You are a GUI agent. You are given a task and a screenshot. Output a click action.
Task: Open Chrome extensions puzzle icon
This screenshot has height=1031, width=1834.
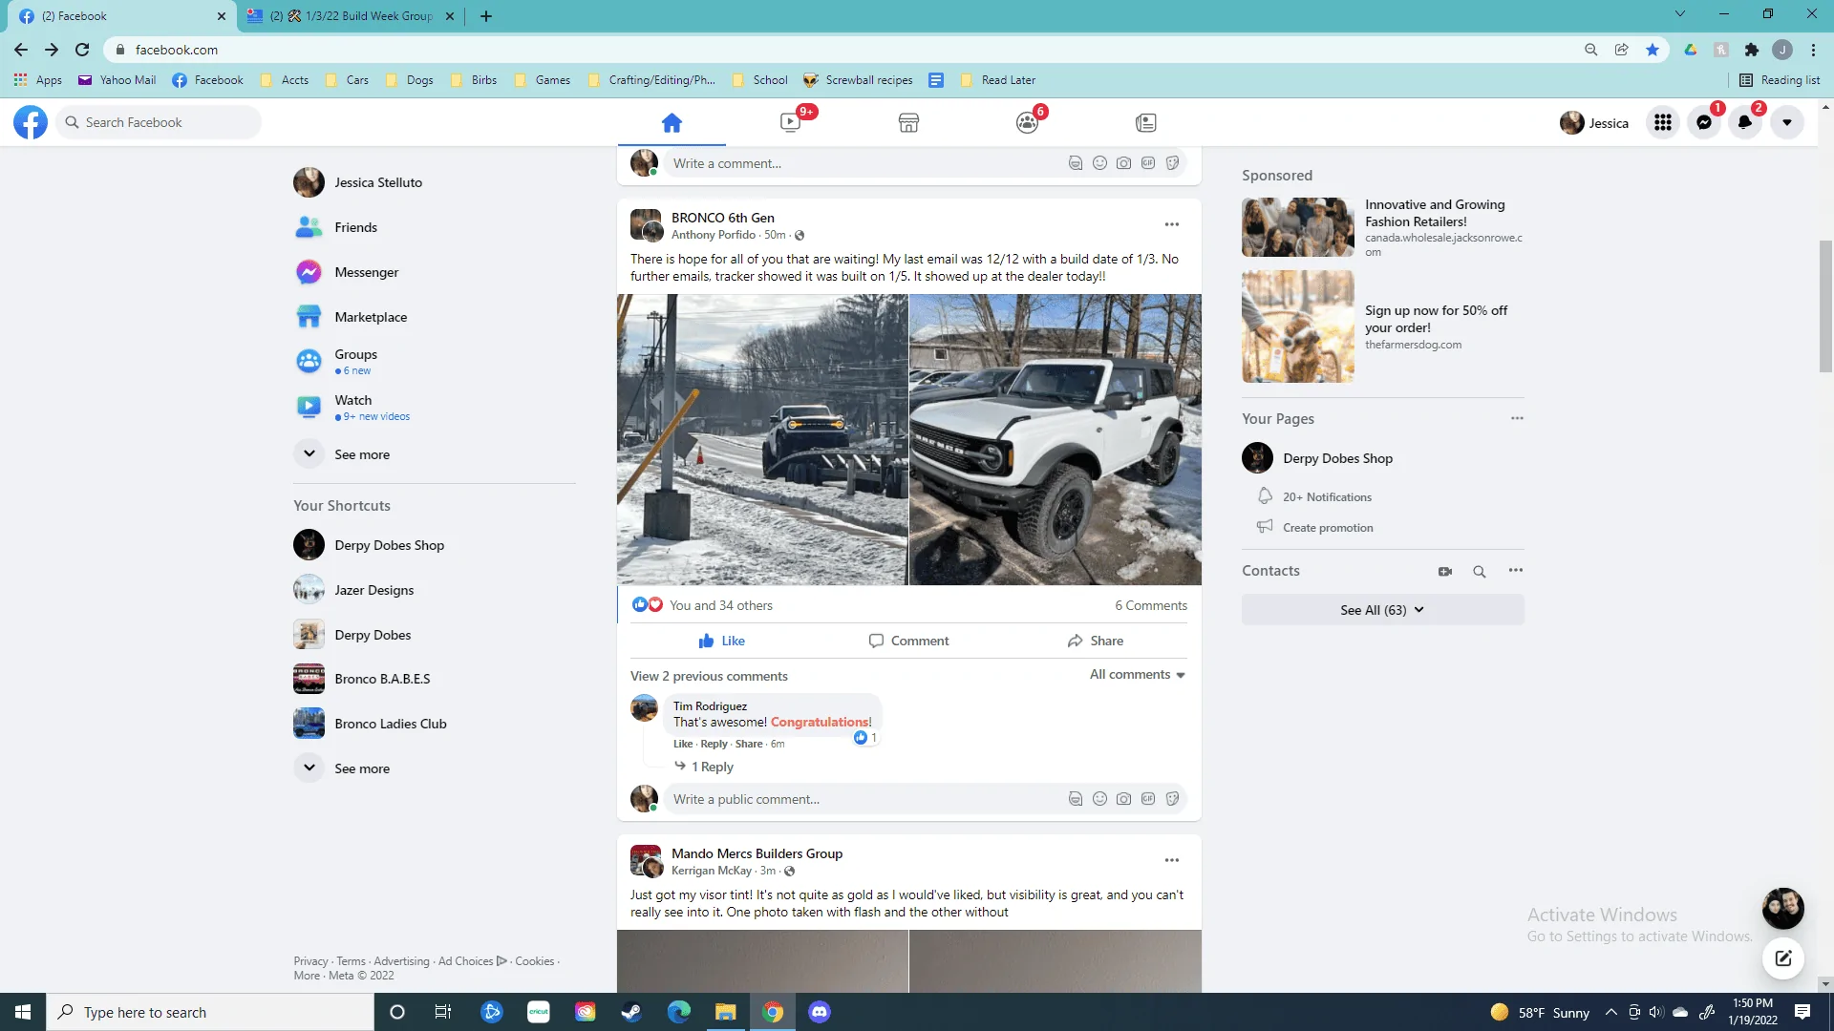click(1751, 50)
